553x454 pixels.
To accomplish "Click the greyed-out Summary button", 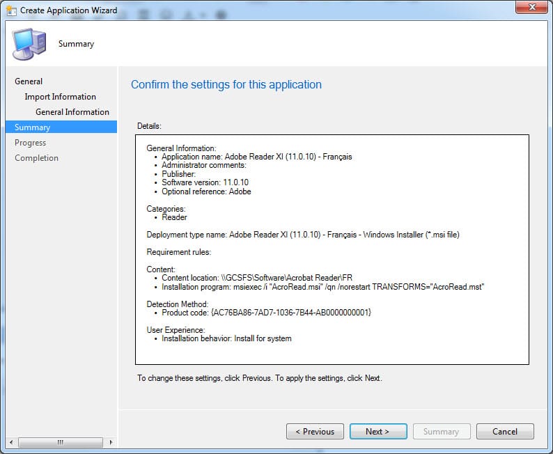I will click(x=442, y=432).
